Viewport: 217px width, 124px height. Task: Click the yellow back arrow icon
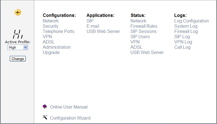pyautogui.click(x=18, y=12)
